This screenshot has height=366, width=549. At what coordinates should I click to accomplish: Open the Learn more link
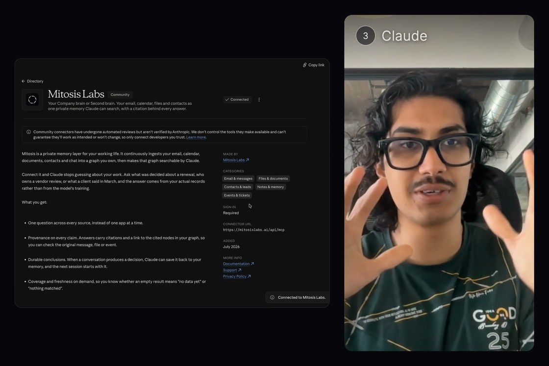pos(196,137)
